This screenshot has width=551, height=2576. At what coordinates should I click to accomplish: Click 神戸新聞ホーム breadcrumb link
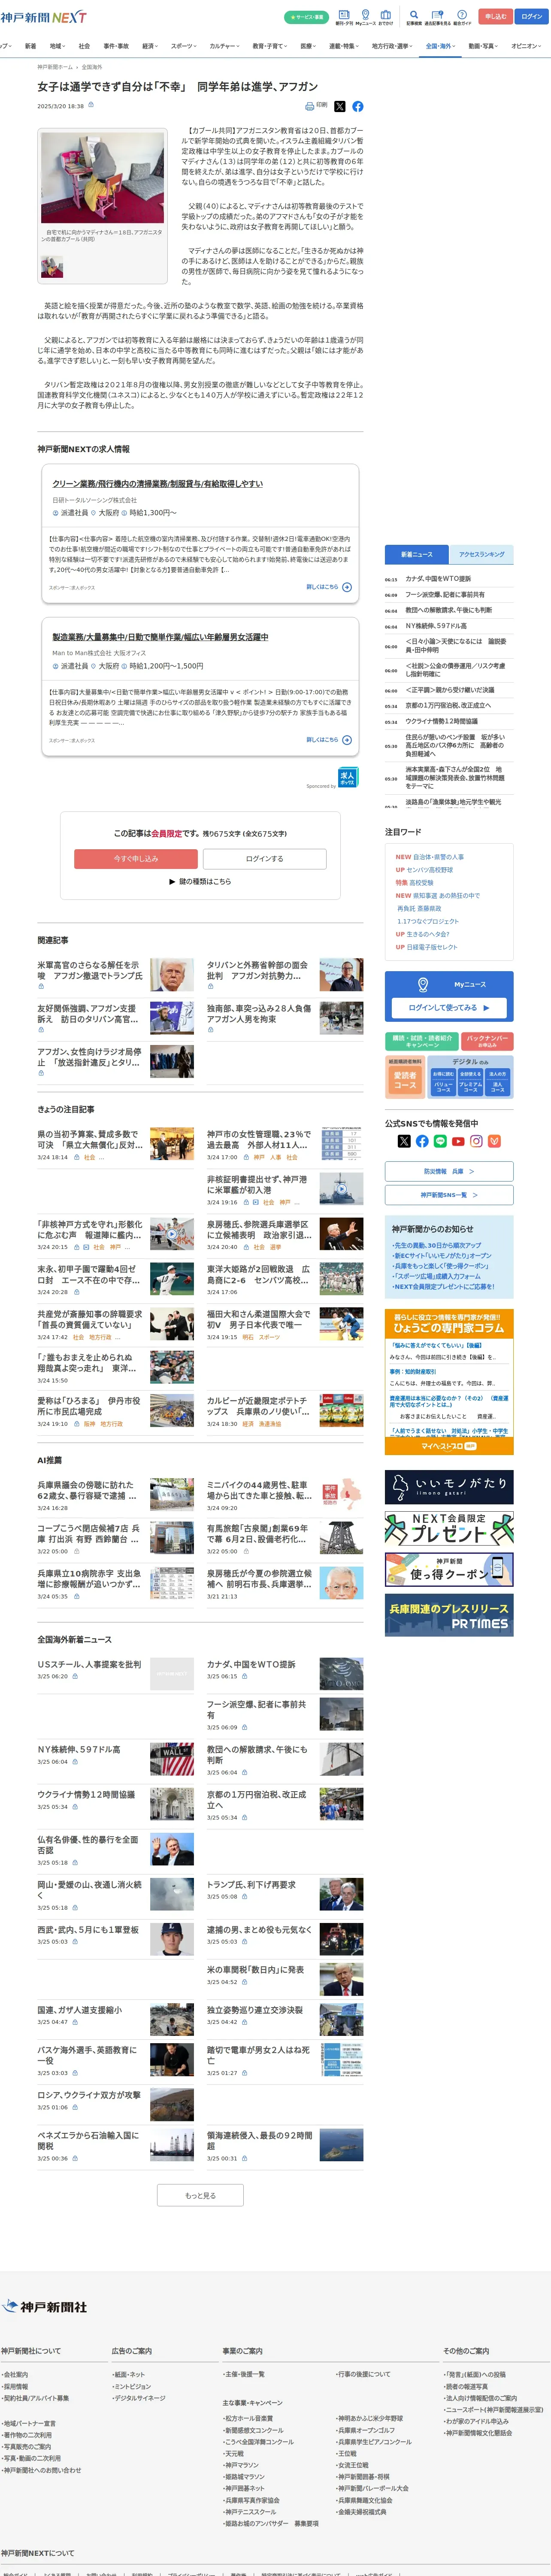[x=55, y=67]
